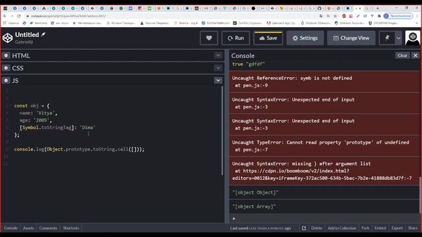
Task: Open pen Settings
Action: (305, 38)
